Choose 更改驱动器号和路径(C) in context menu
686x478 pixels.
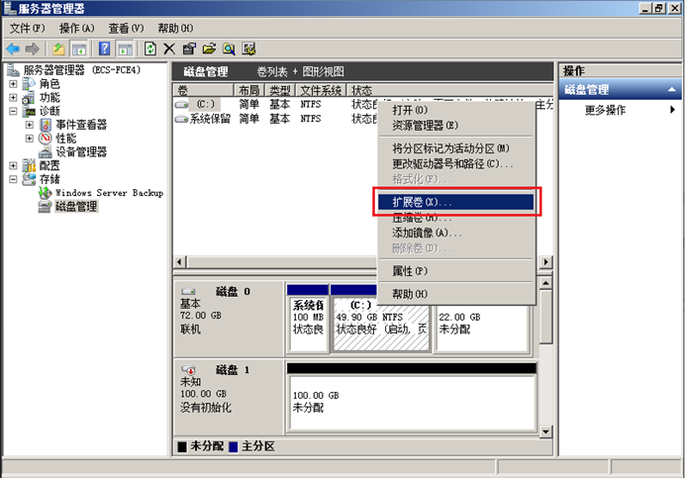(456, 164)
